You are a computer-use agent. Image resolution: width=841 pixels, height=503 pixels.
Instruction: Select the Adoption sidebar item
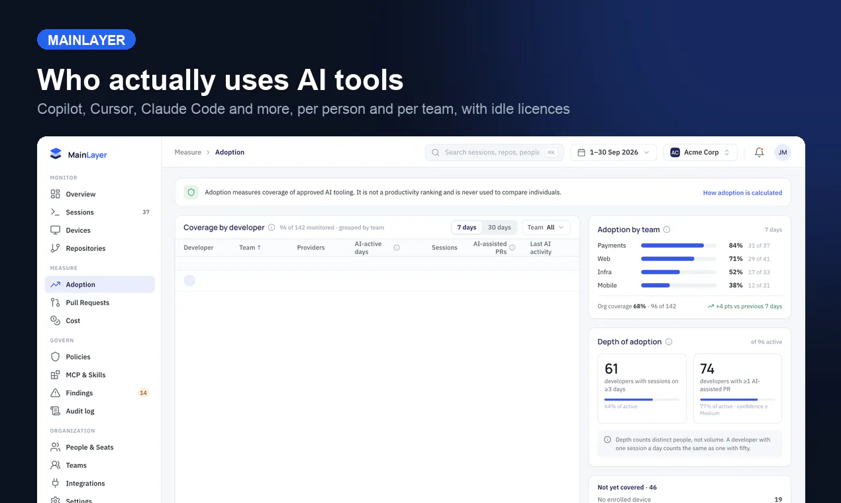(x=99, y=285)
